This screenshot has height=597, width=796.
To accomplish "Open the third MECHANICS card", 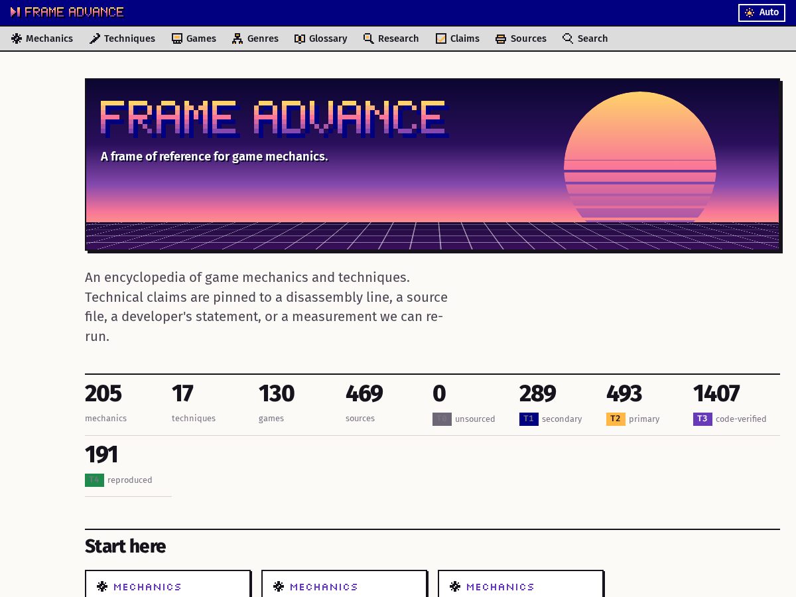I will coord(521,584).
